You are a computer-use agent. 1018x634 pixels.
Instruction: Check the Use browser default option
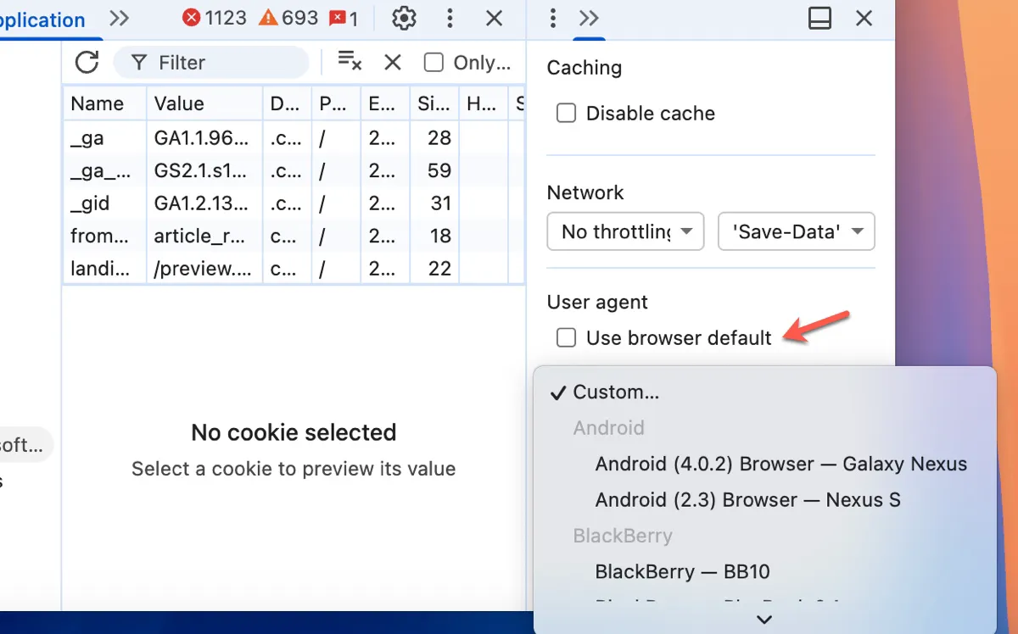click(x=566, y=337)
